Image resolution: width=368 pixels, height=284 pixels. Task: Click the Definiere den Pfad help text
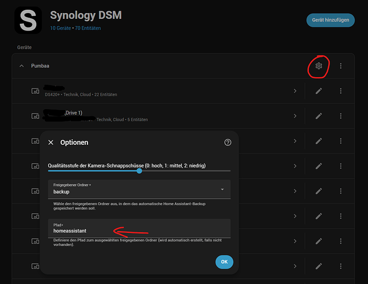tap(137, 243)
